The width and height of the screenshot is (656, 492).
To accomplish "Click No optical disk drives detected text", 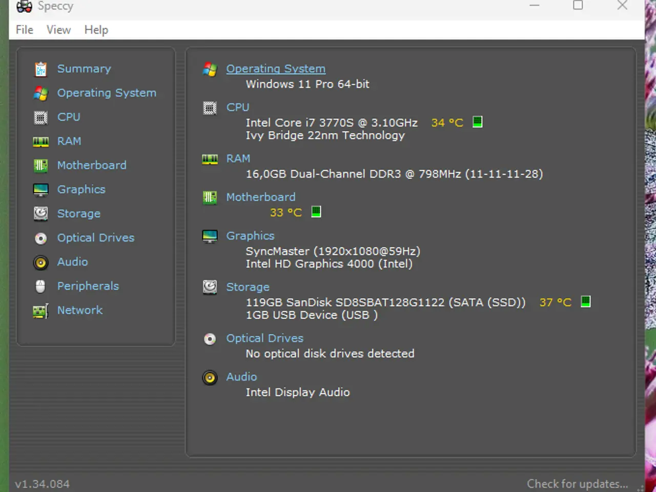I will [x=330, y=354].
